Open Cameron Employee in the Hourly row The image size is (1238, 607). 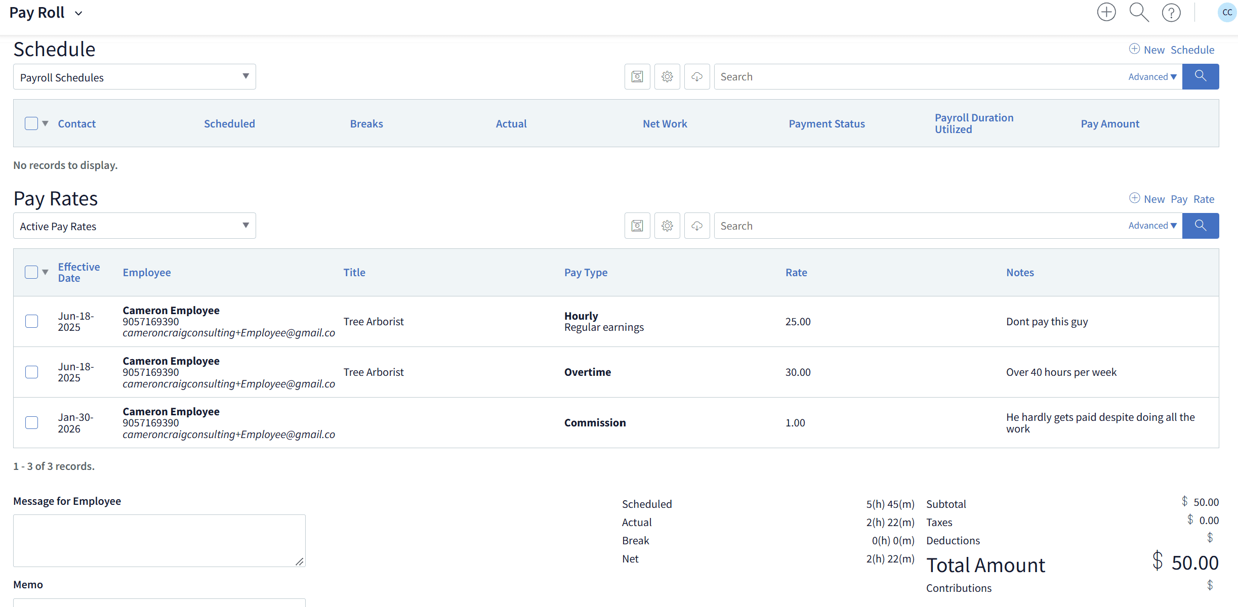coord(171,310)
